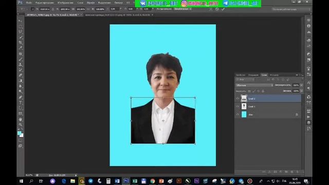Select the Crop tool

[21, 43]
